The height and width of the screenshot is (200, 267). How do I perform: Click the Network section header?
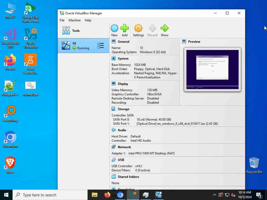point(124,147)
